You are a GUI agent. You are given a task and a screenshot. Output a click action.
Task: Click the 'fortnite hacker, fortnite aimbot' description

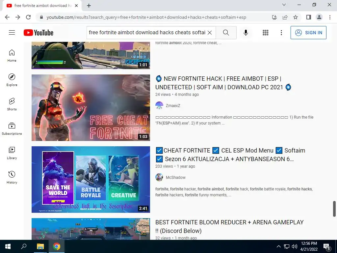click(234, 192)
